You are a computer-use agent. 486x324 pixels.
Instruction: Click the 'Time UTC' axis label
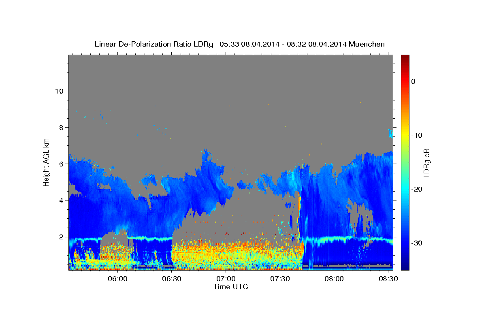tap(230, 287)
